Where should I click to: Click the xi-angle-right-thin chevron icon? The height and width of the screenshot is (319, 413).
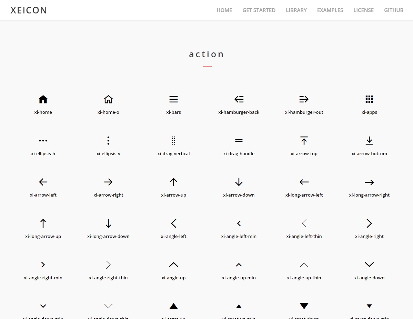[108, 265]
